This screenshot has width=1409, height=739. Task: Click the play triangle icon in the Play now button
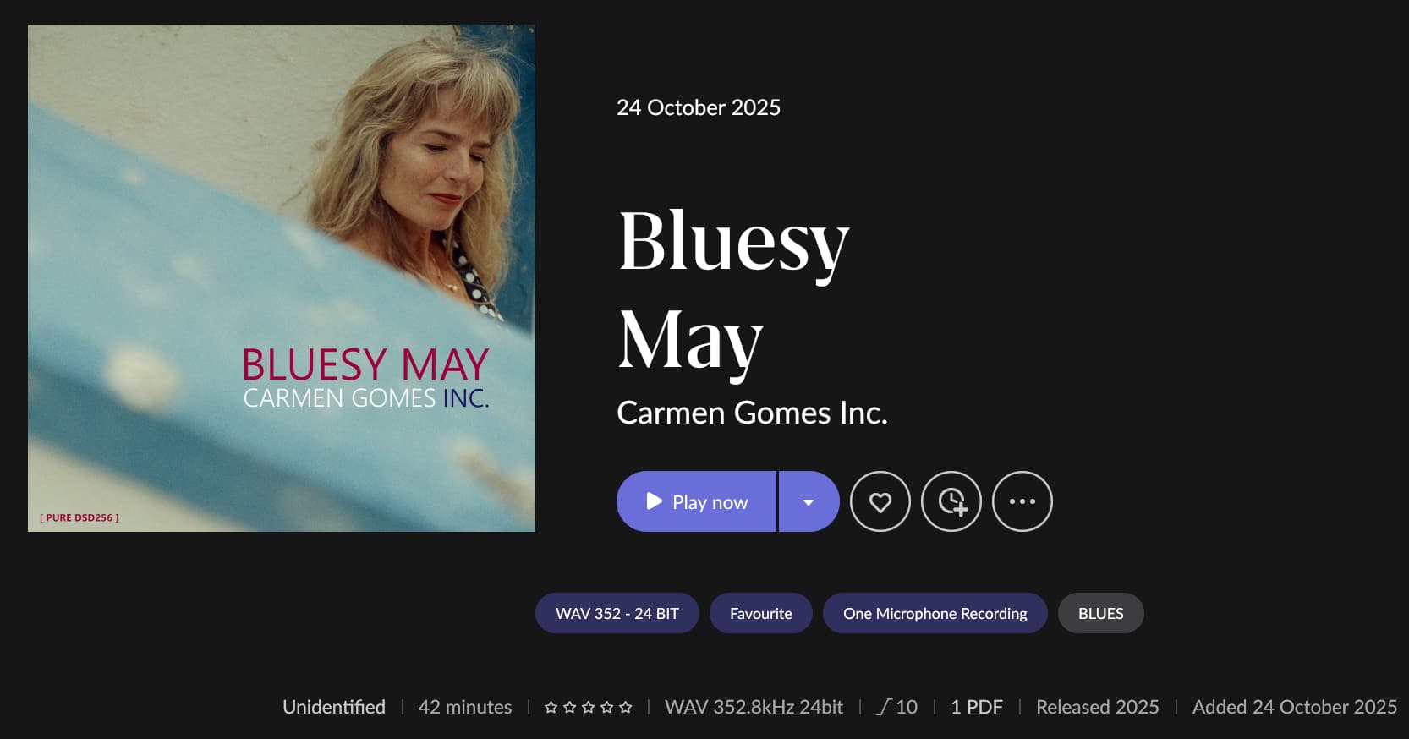654,501
